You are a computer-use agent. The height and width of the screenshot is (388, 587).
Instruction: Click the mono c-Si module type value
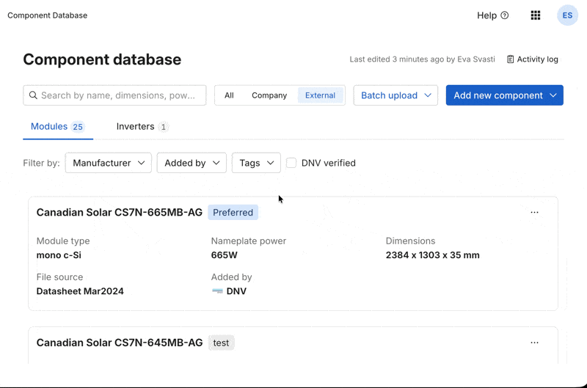pyautogui.click(x=59, y=255)
